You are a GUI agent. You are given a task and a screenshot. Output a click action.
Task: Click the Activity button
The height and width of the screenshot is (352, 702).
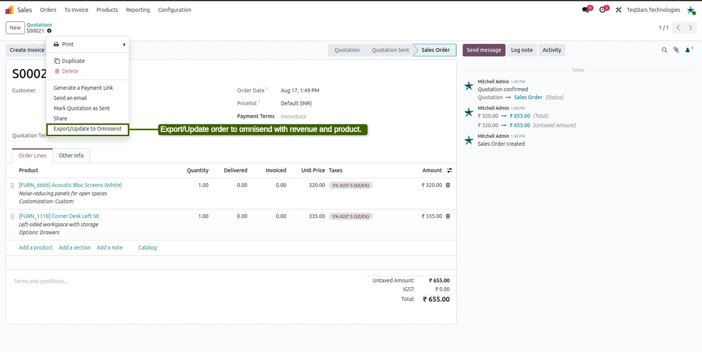[552, 50]
